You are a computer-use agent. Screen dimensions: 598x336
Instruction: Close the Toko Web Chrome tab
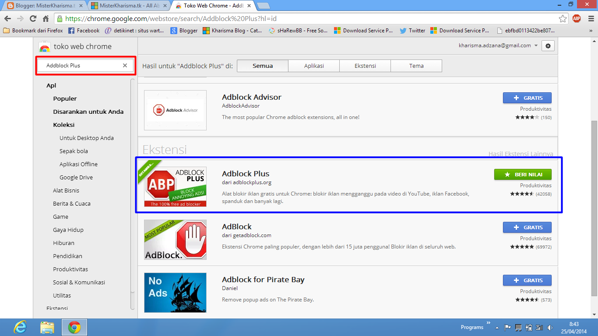248,6
